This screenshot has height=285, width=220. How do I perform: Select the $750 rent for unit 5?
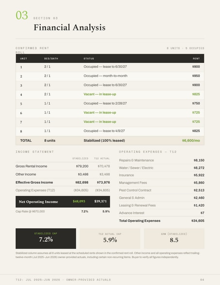coord(196,103)
